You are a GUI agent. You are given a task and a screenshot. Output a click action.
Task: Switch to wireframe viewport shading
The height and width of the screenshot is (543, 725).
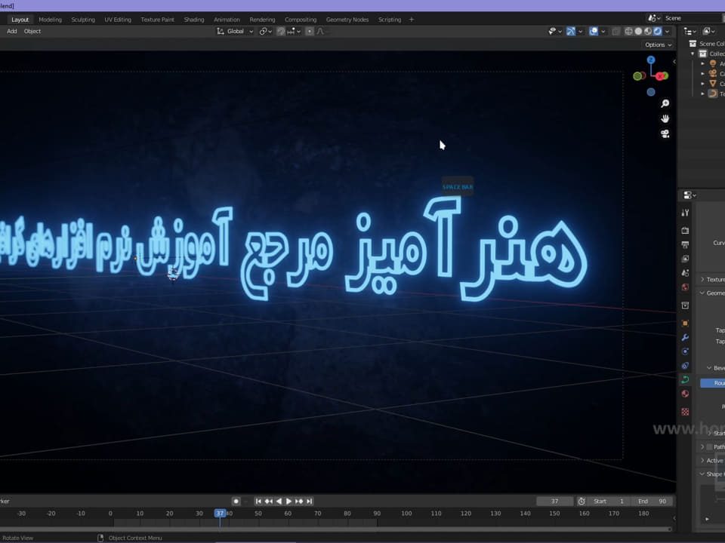point(628,32)
